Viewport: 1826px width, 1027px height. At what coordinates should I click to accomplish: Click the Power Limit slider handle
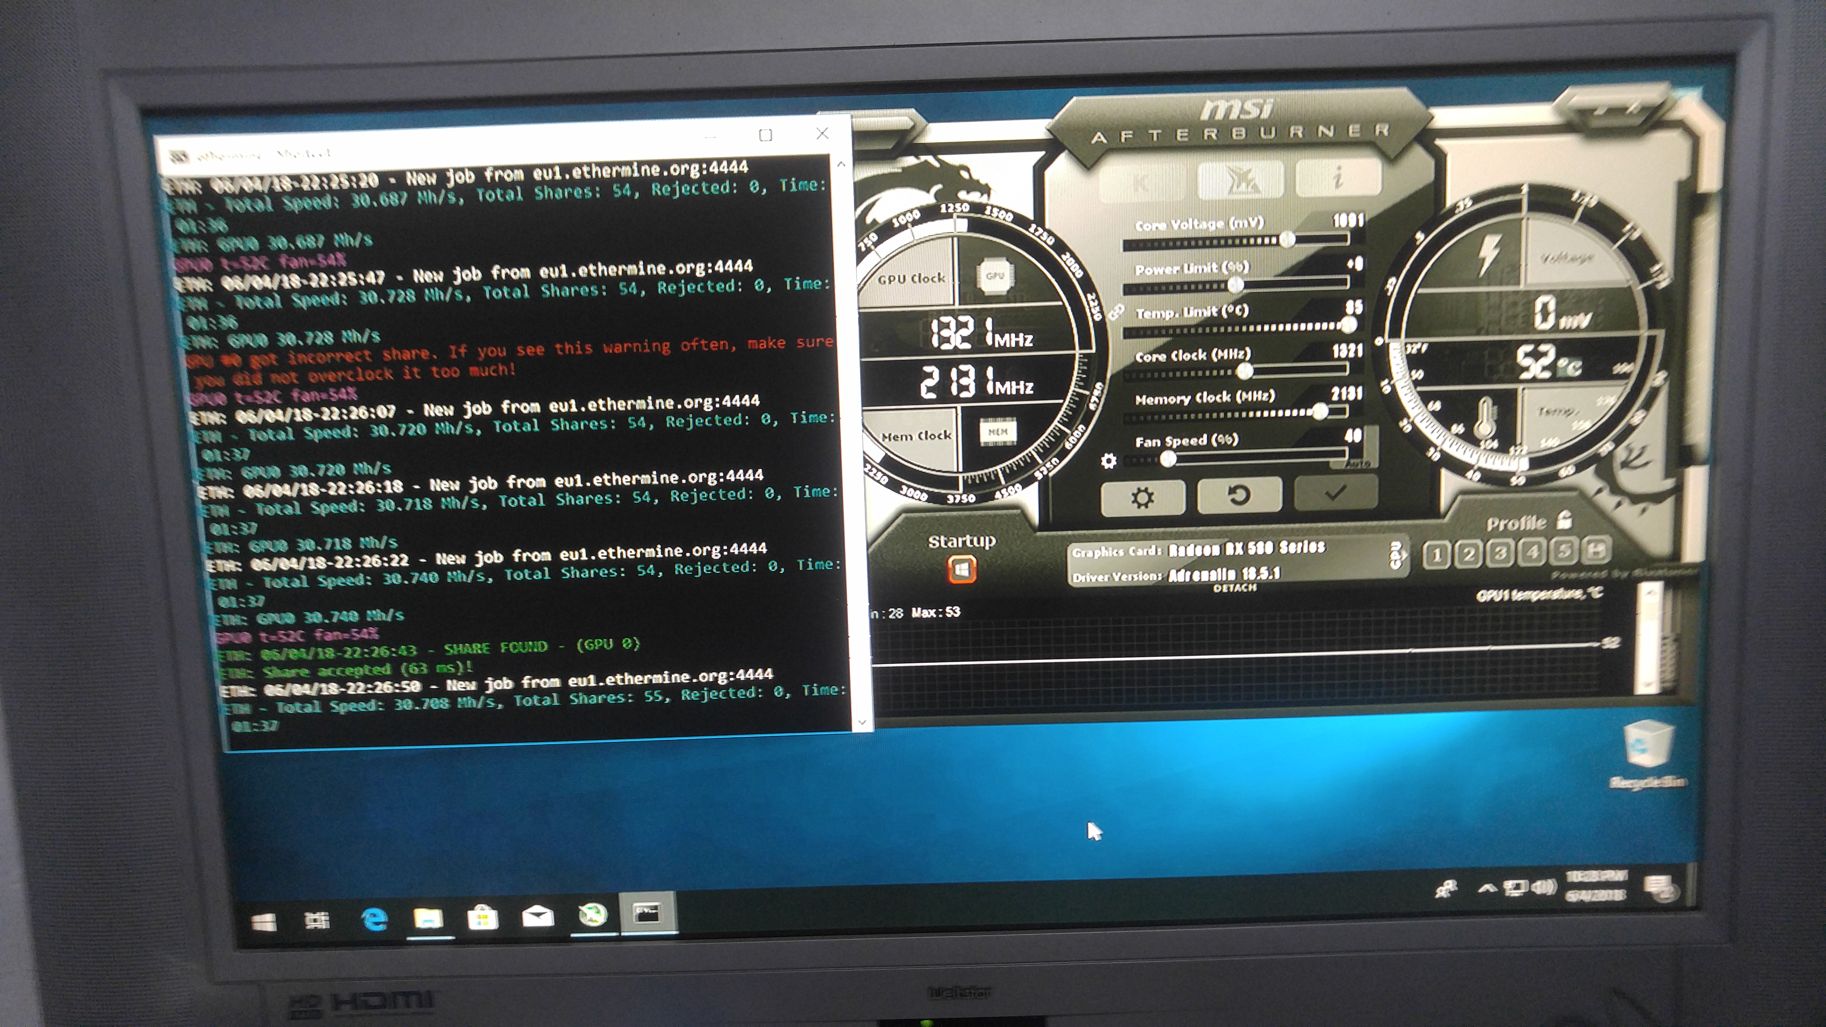(1235, 285)
